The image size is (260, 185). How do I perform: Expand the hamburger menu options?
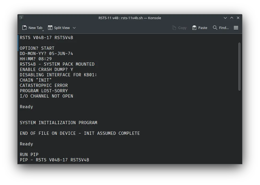pyautogui.click(x=236, y=28)
